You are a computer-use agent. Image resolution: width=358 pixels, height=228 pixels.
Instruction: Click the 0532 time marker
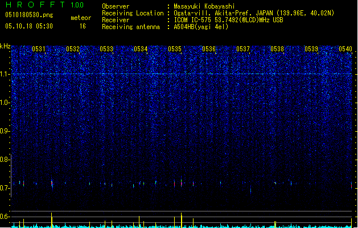(73, 49)
